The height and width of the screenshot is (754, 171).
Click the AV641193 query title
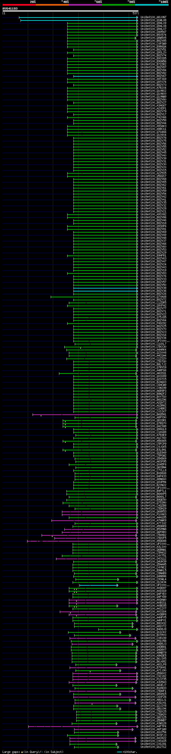[x=10, y=9]
